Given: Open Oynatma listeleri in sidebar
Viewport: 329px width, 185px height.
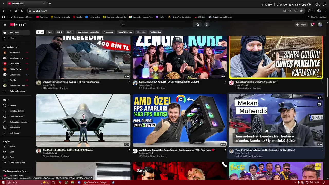Looking at the screenshot, I should (x=16, y=111).
